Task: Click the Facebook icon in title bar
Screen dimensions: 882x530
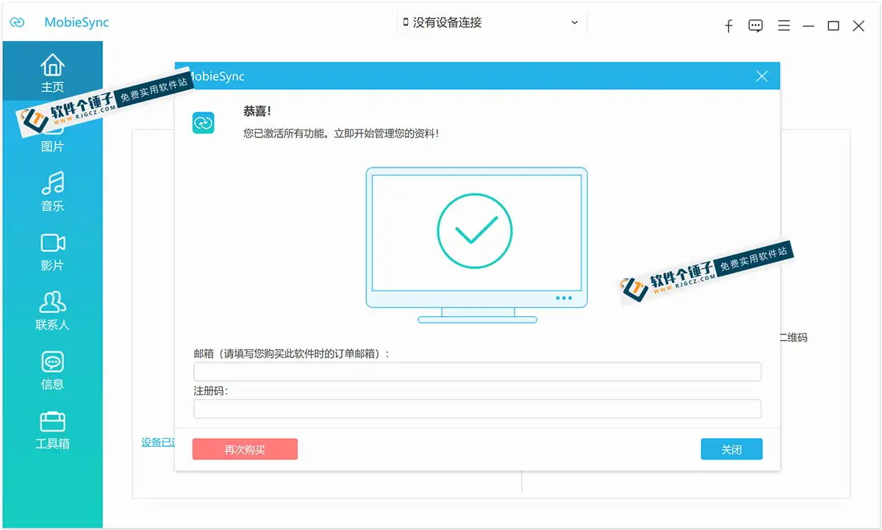Action: point(728,26)
